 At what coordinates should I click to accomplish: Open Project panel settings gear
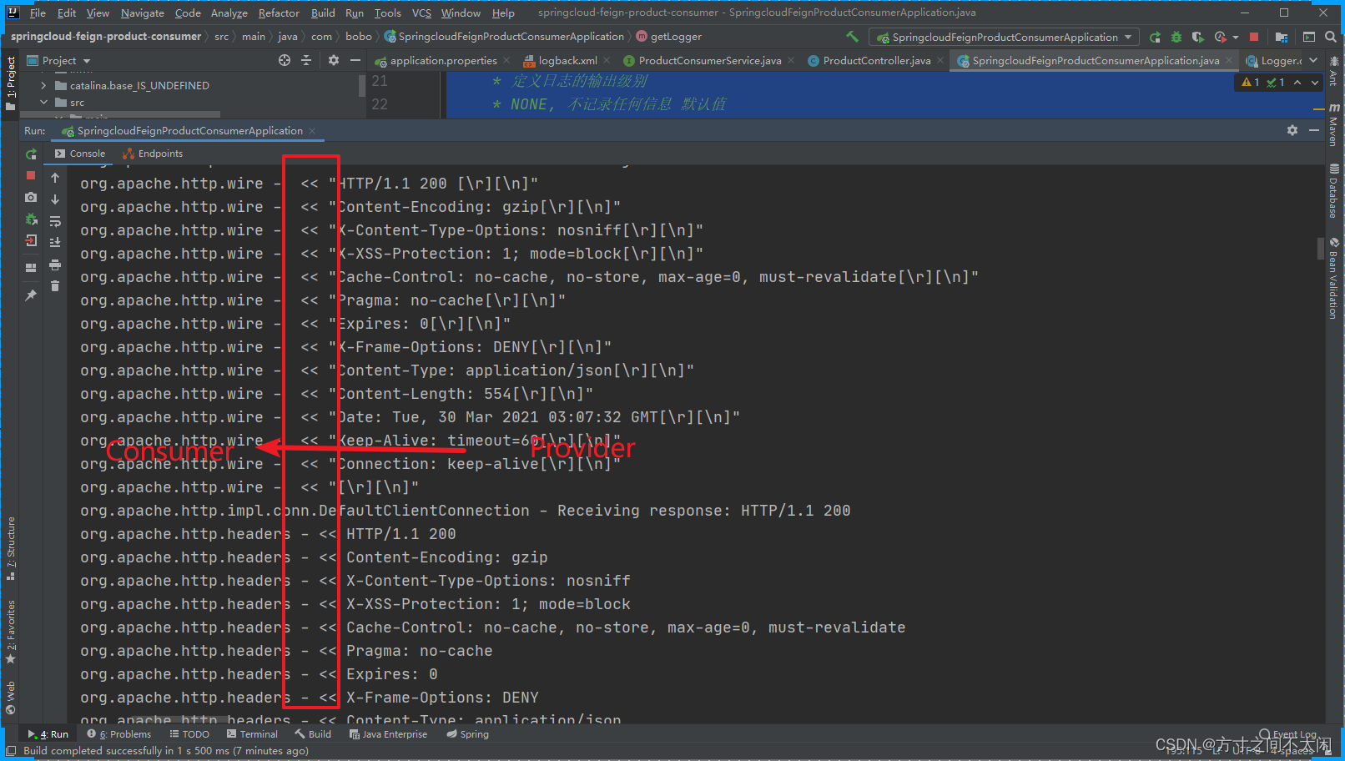334,60
